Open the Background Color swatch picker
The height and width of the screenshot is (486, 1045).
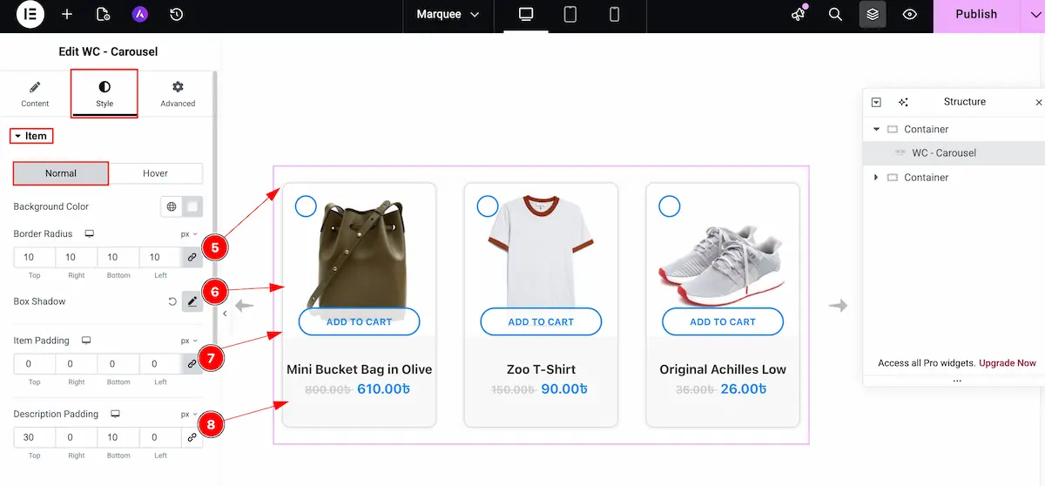coord(192,207)
